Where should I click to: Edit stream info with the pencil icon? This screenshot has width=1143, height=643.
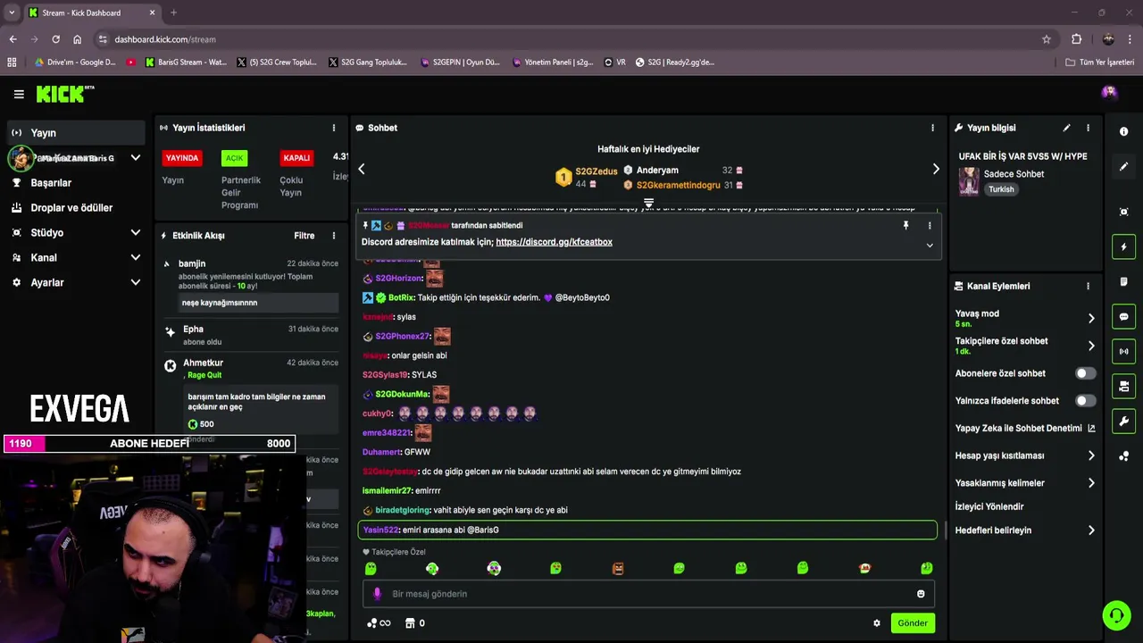(1066, 128)
